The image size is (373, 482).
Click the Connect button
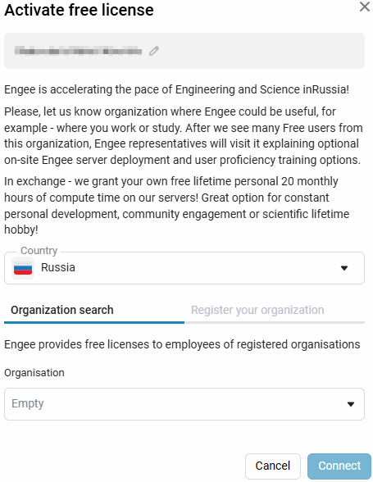coord(339,466)
